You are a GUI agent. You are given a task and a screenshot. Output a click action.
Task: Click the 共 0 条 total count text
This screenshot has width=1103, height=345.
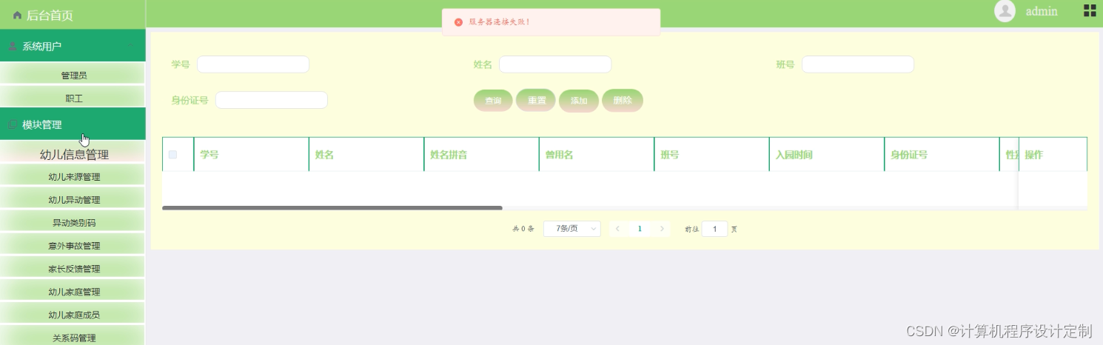coord(523,230)
